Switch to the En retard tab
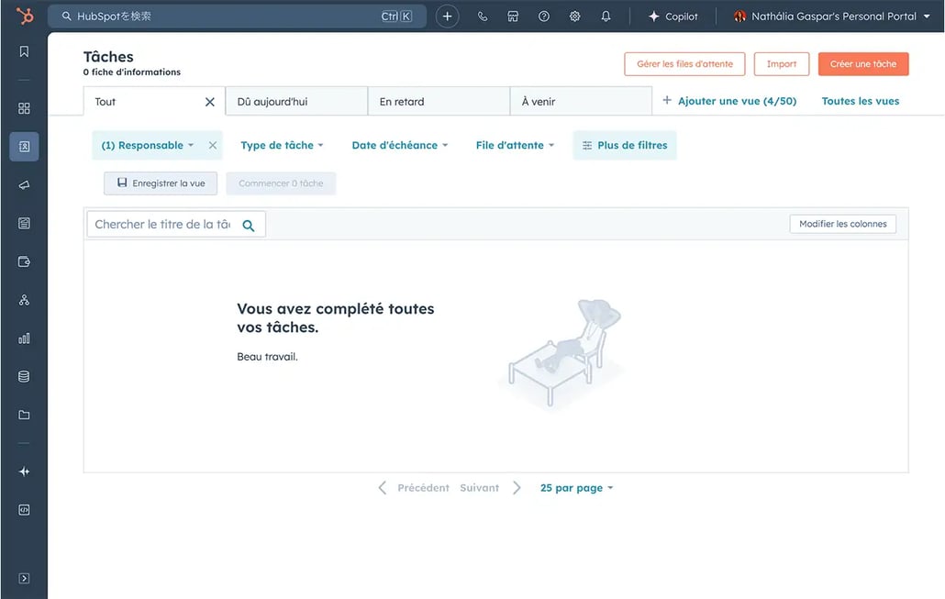 (438, 102)
